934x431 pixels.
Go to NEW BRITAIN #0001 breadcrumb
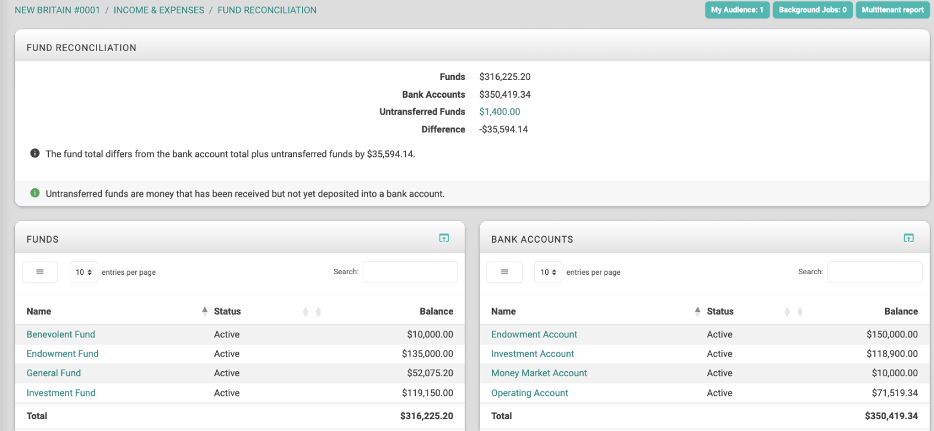[57, 10]
